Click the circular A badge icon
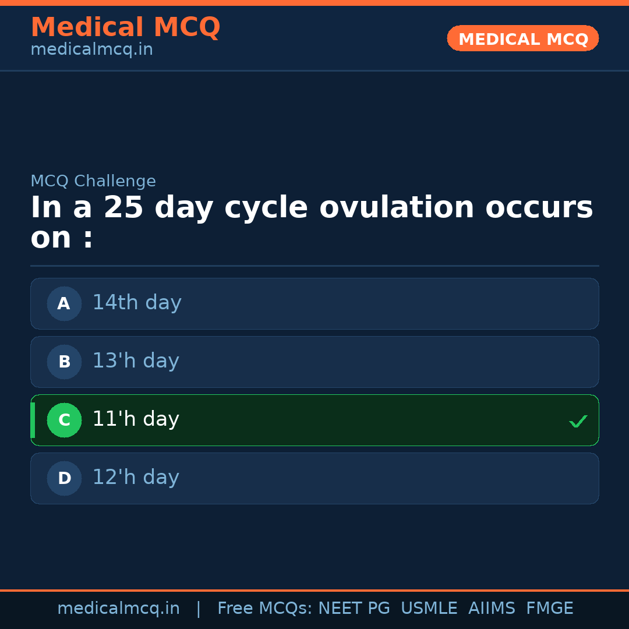Screen dimensions: 629x629 click(63, 303)
